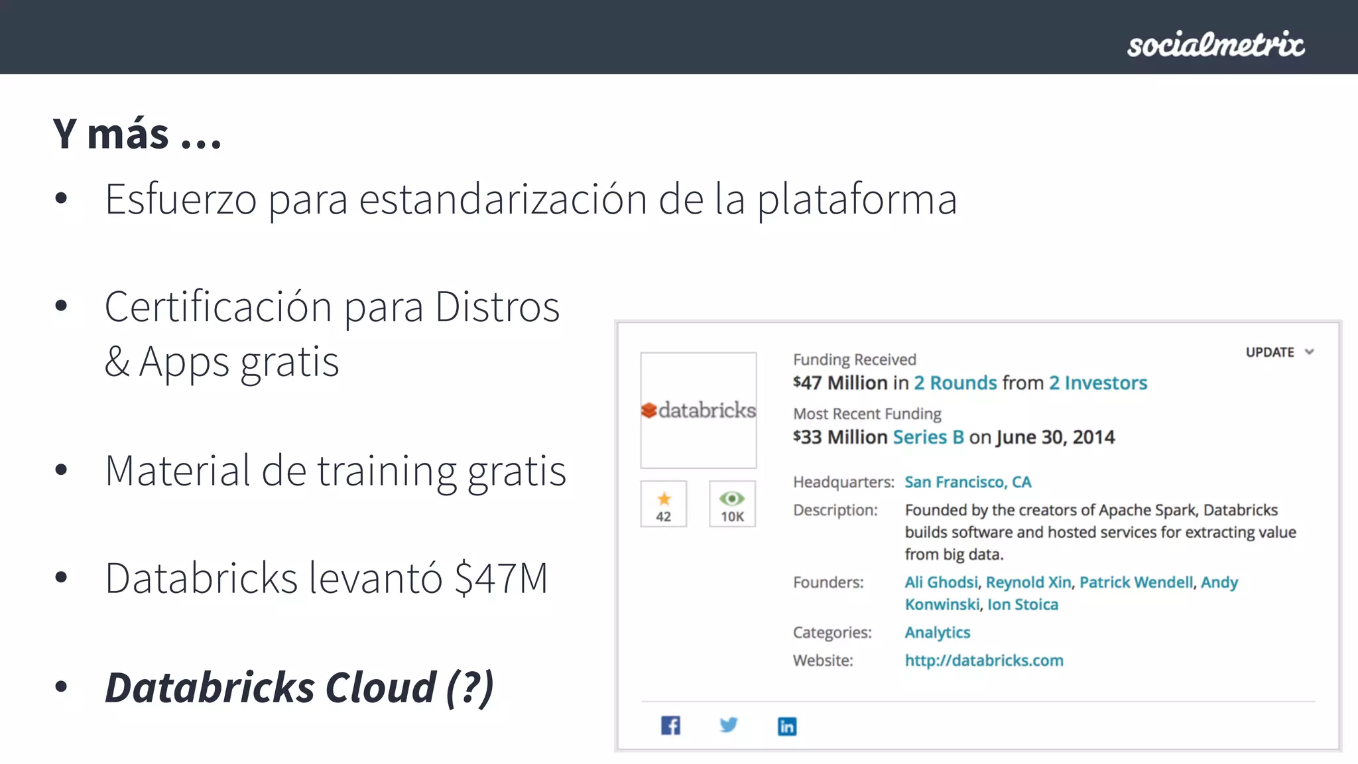Click the 'Headquarters:' label
1358x764 pixels.
[843, 482]
